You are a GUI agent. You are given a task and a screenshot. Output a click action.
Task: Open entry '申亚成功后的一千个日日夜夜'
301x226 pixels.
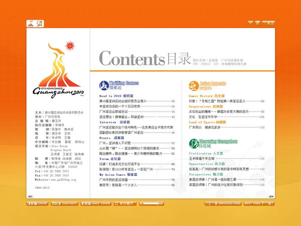[x=137, y=106]
